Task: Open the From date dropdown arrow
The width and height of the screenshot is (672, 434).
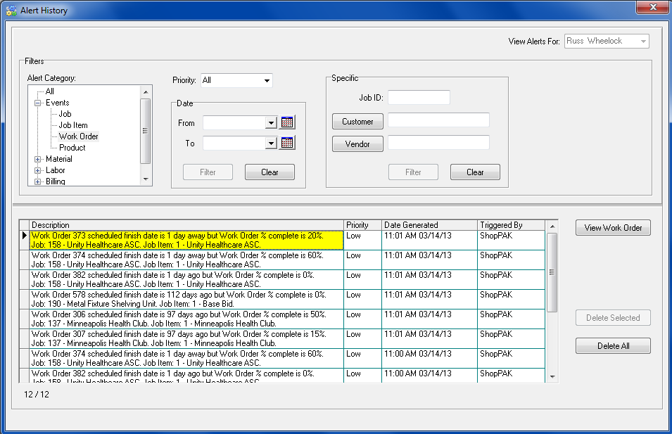Action: click(271, 123)
